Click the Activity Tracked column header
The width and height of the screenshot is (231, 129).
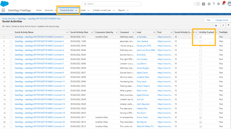point(206,32)
